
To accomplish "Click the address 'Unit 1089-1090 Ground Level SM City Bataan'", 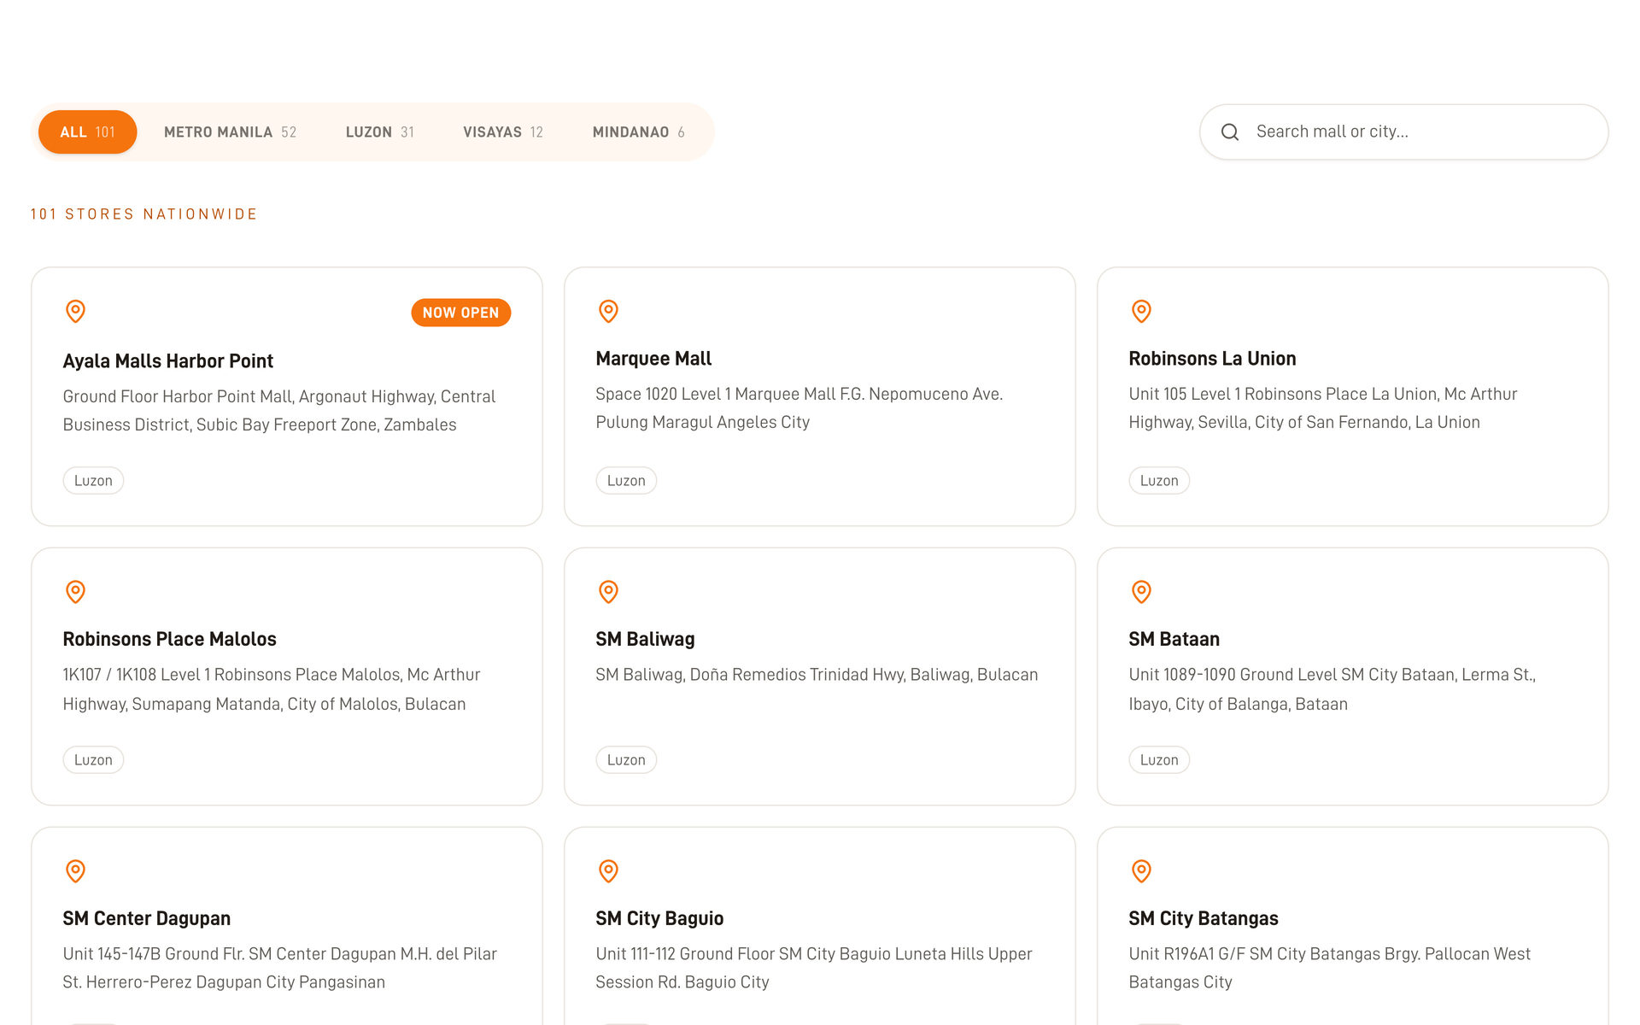I will tap(1332, 689).
